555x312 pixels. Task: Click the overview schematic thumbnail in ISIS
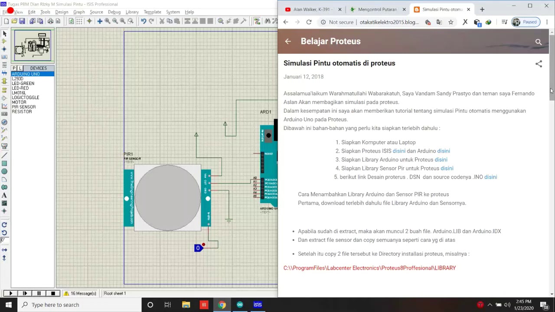tap(33, 46)
